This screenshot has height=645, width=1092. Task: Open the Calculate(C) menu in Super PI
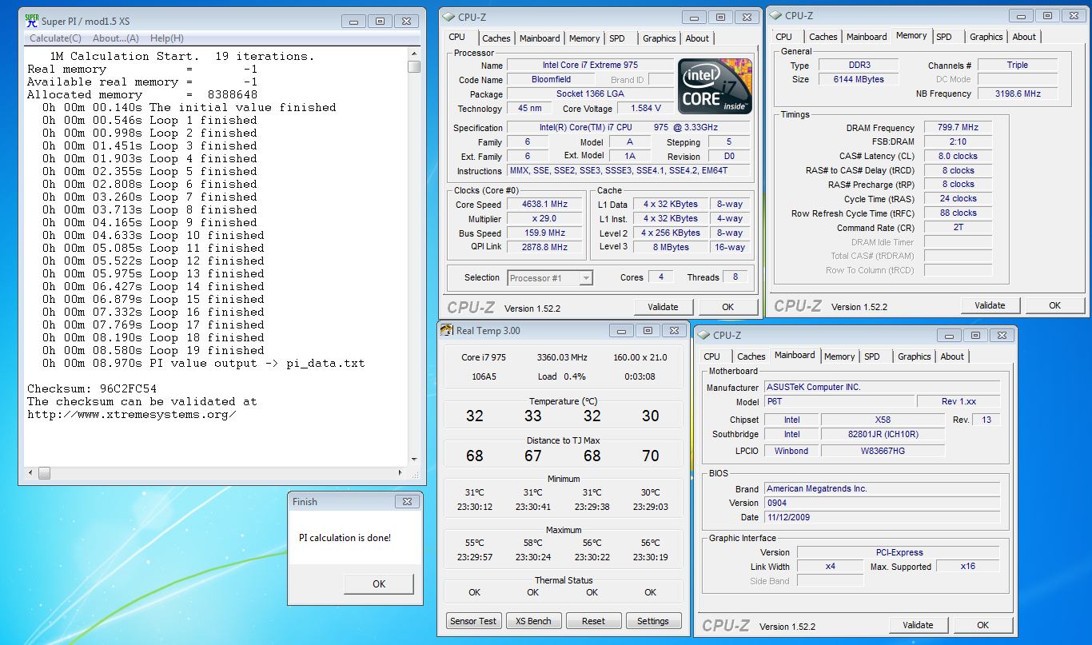[x=55, y=38]
